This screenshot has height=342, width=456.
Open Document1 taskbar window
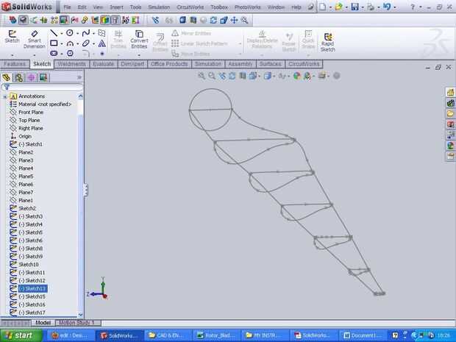coord(363,335)
